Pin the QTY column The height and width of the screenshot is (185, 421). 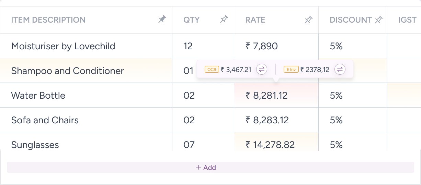[224, 20]
